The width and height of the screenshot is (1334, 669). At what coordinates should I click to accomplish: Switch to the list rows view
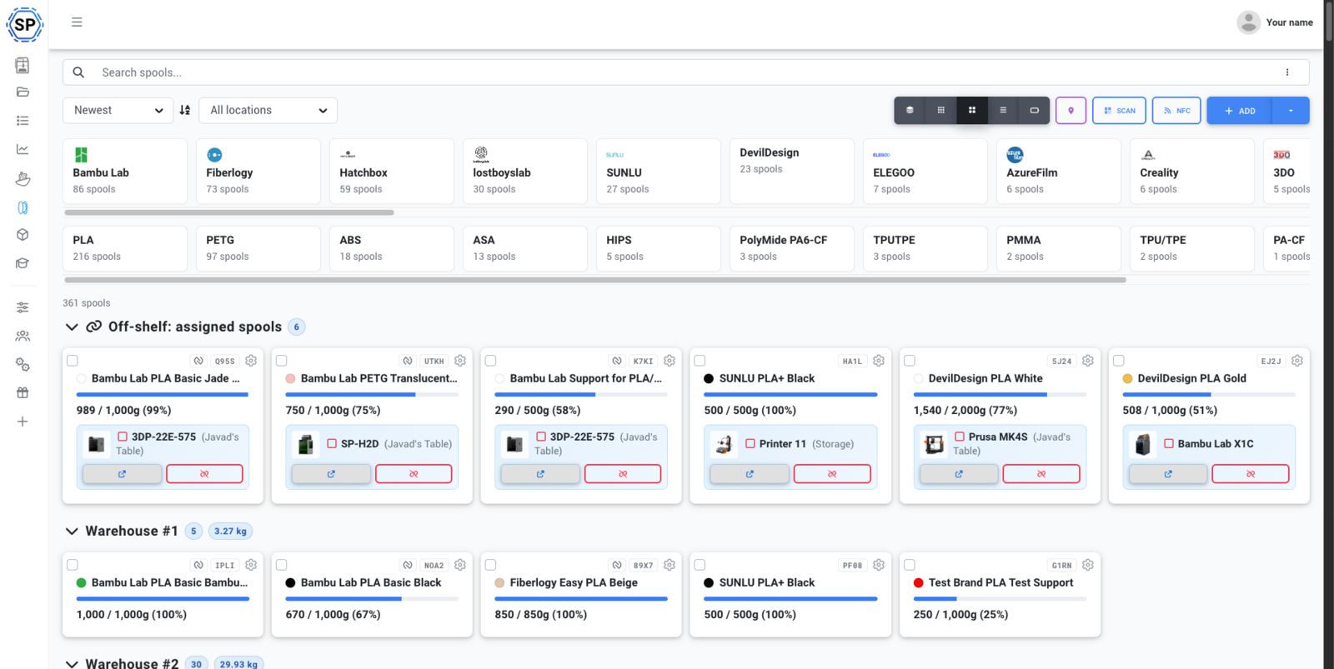pyautogui.click(x=1003, y=110)
